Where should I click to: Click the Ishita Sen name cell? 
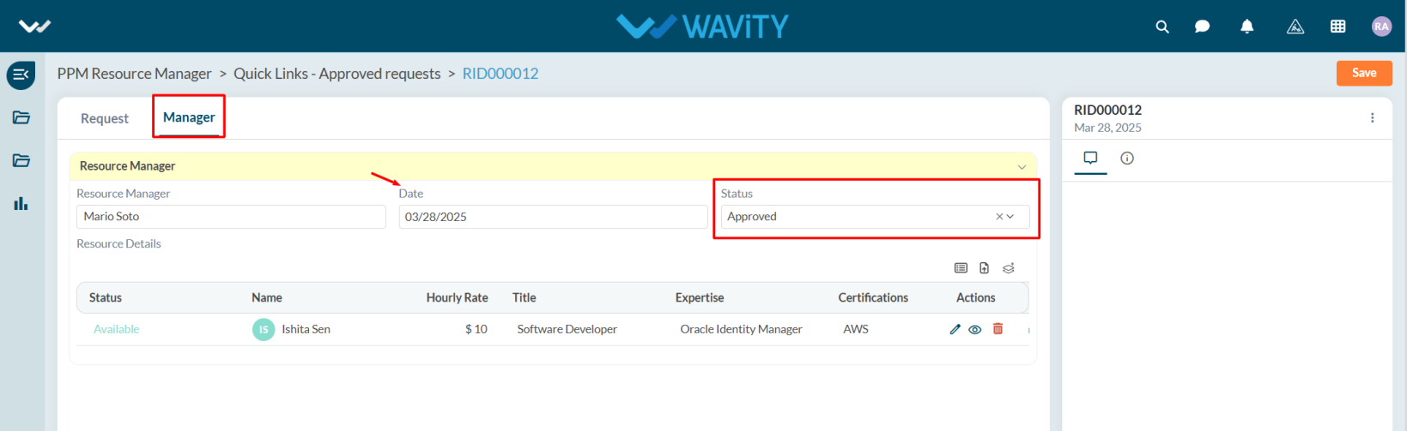pos(306,329)
